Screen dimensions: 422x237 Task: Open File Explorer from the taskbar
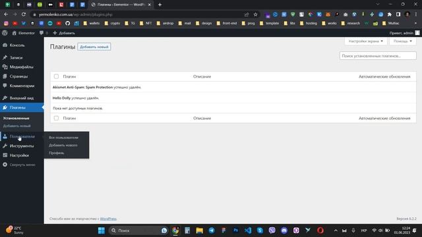(x=199, y=230)
